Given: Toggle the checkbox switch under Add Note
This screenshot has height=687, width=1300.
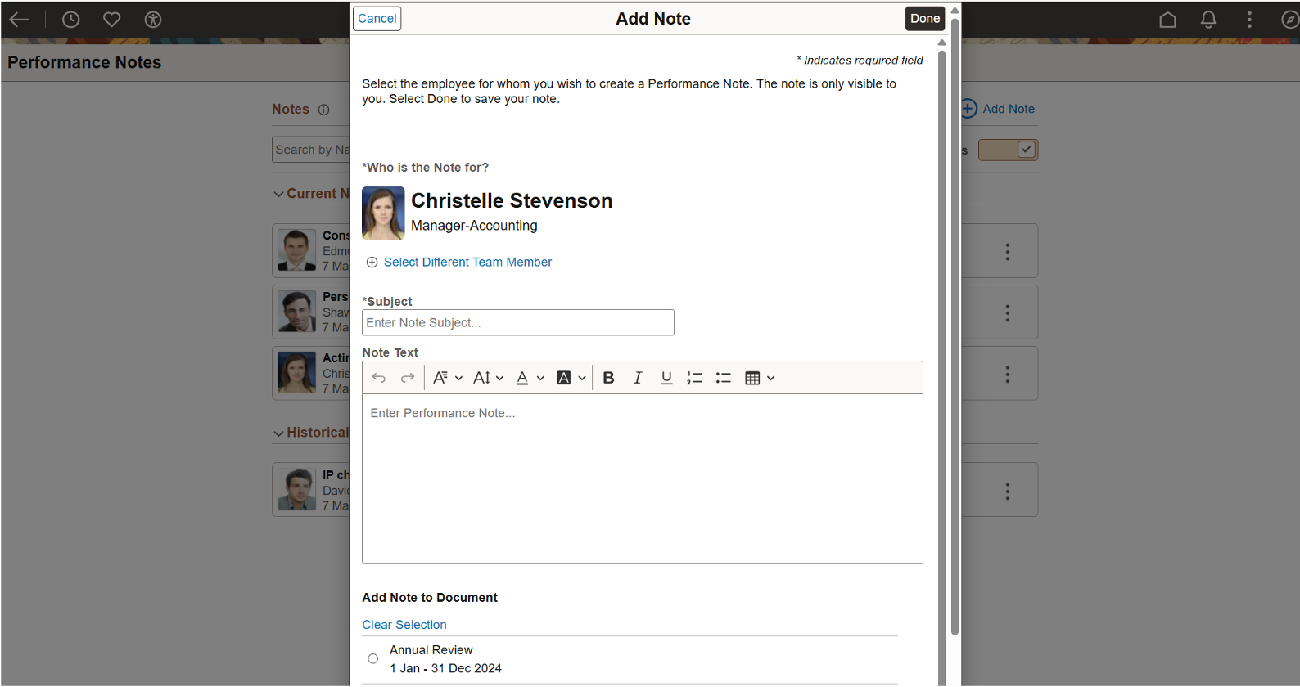Looking at the screenshot, I should [1009, 150].
